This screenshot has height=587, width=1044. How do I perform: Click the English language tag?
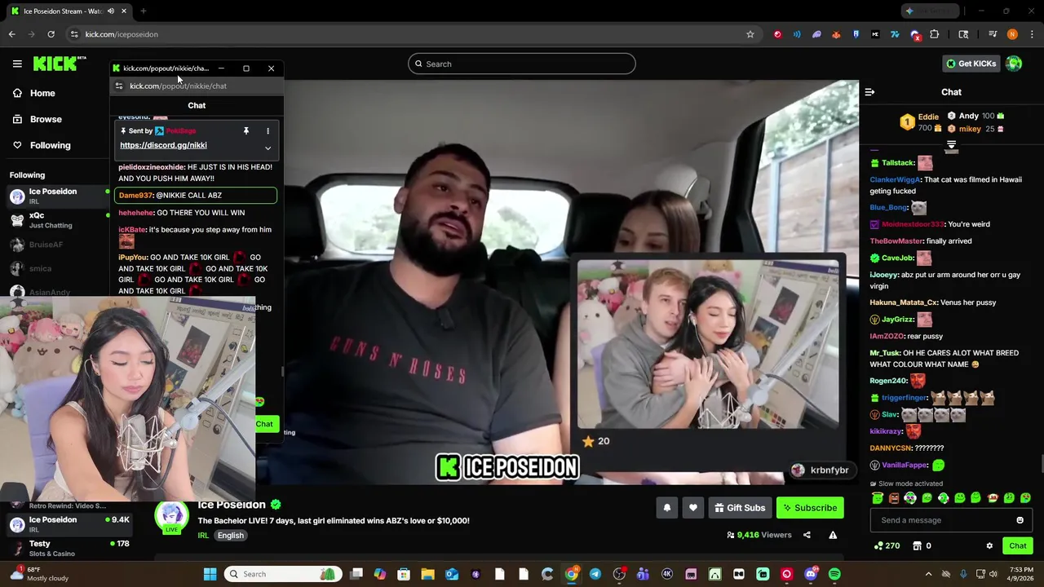click(230, 536)
